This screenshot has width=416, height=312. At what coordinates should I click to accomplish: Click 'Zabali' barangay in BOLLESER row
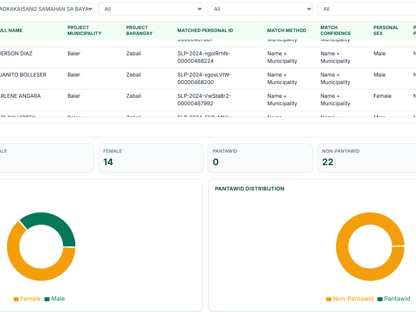(x=134, y=75)
